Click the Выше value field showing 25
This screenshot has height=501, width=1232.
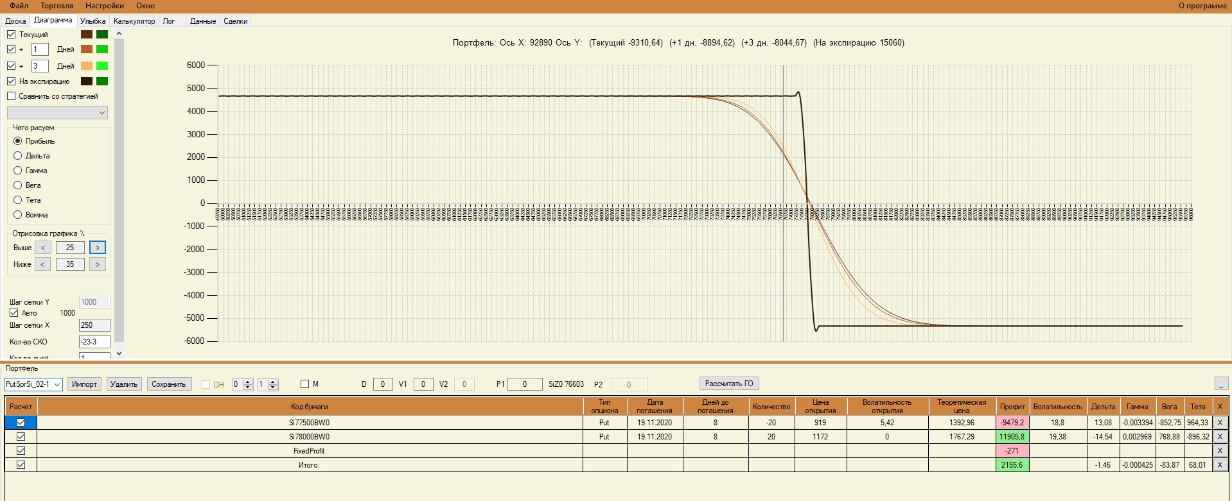point(70,248)
